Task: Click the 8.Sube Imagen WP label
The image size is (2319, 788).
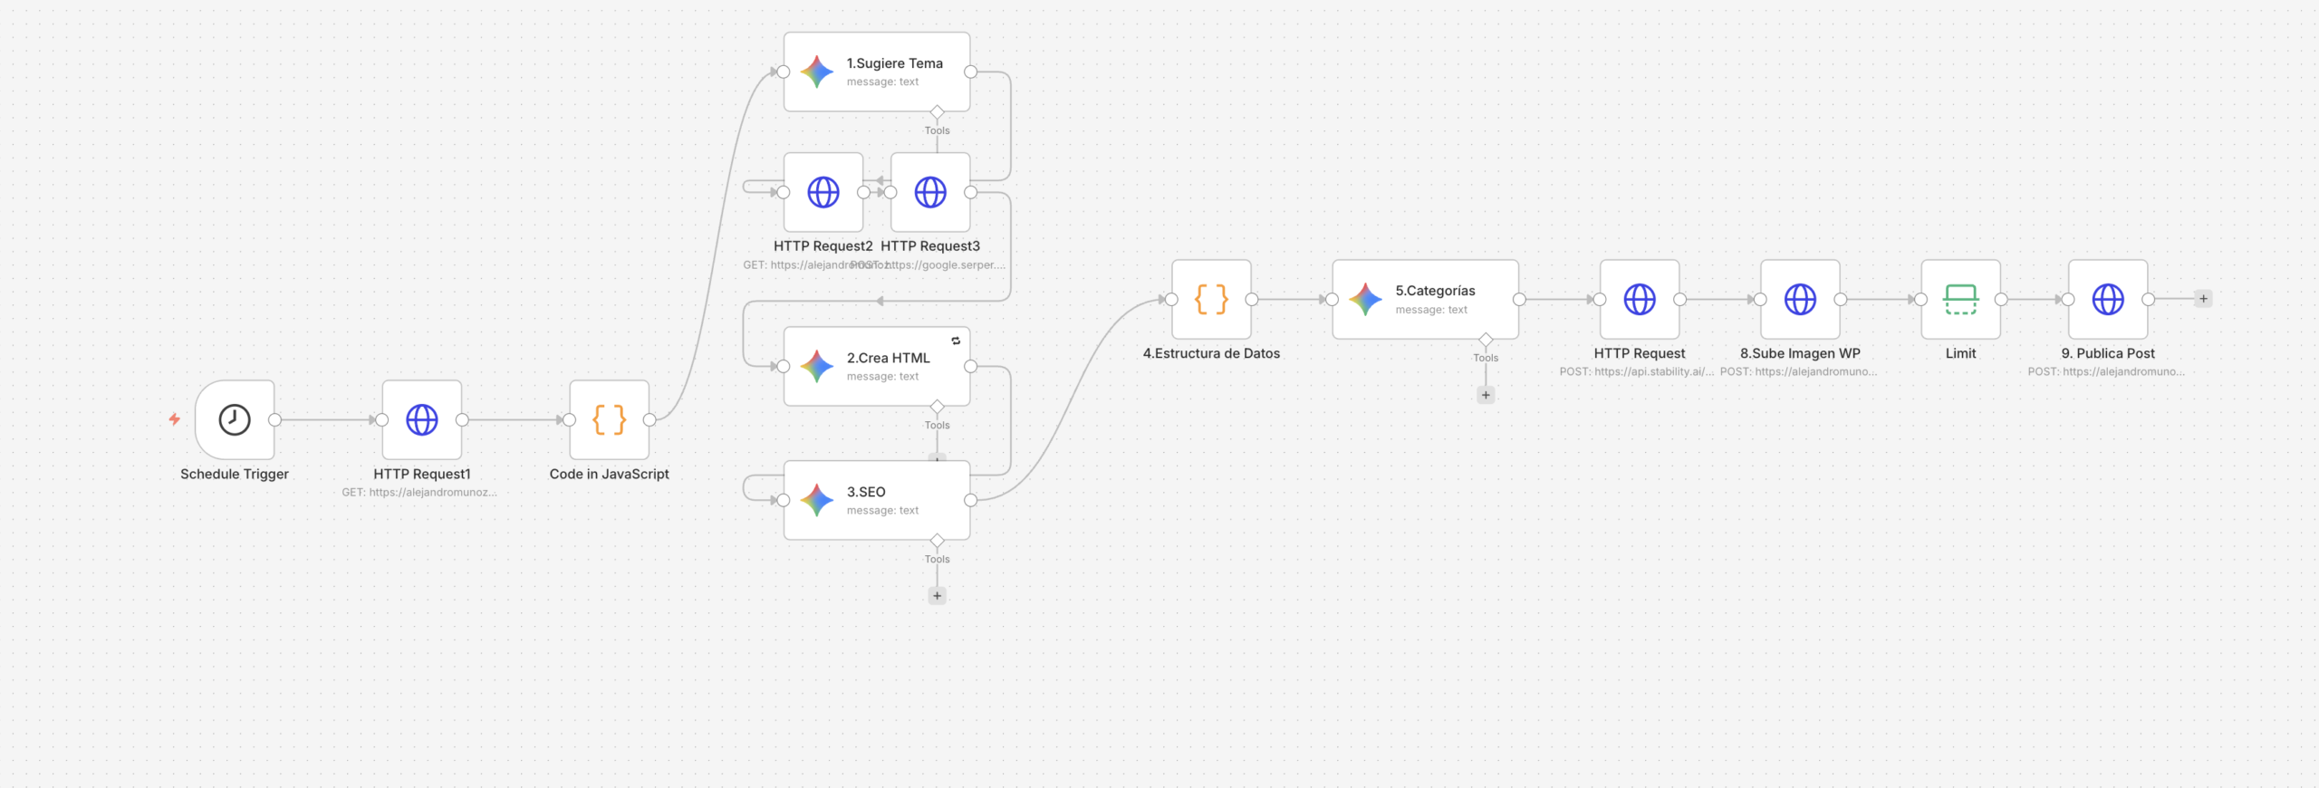Action: click(1800, 353)
